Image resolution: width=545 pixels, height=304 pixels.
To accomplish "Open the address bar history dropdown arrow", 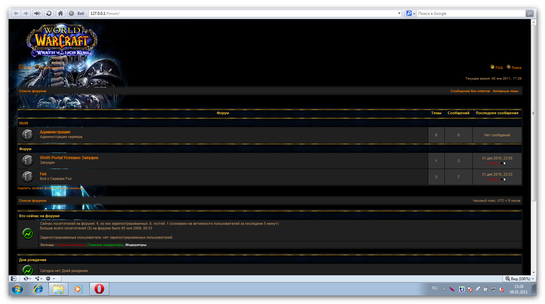I will [x=399, y=14].
